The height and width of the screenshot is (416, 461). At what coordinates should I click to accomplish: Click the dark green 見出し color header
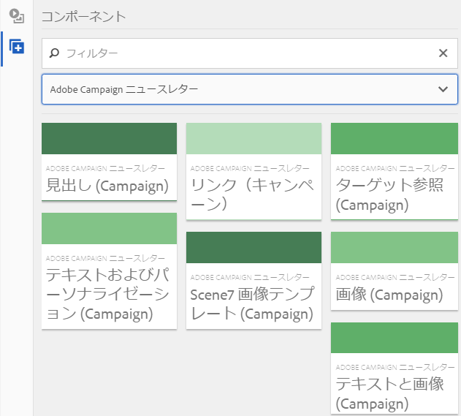click(x=109, y=138)
